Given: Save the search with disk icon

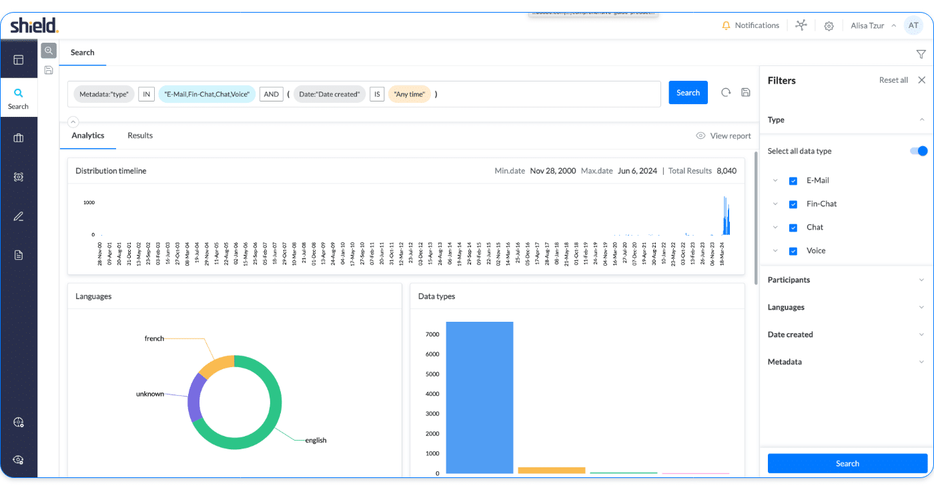Looking at the screenshot, I should point(746,93).
